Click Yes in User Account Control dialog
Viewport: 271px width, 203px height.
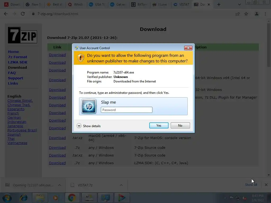pyautogui.click(x=159, y=126)
